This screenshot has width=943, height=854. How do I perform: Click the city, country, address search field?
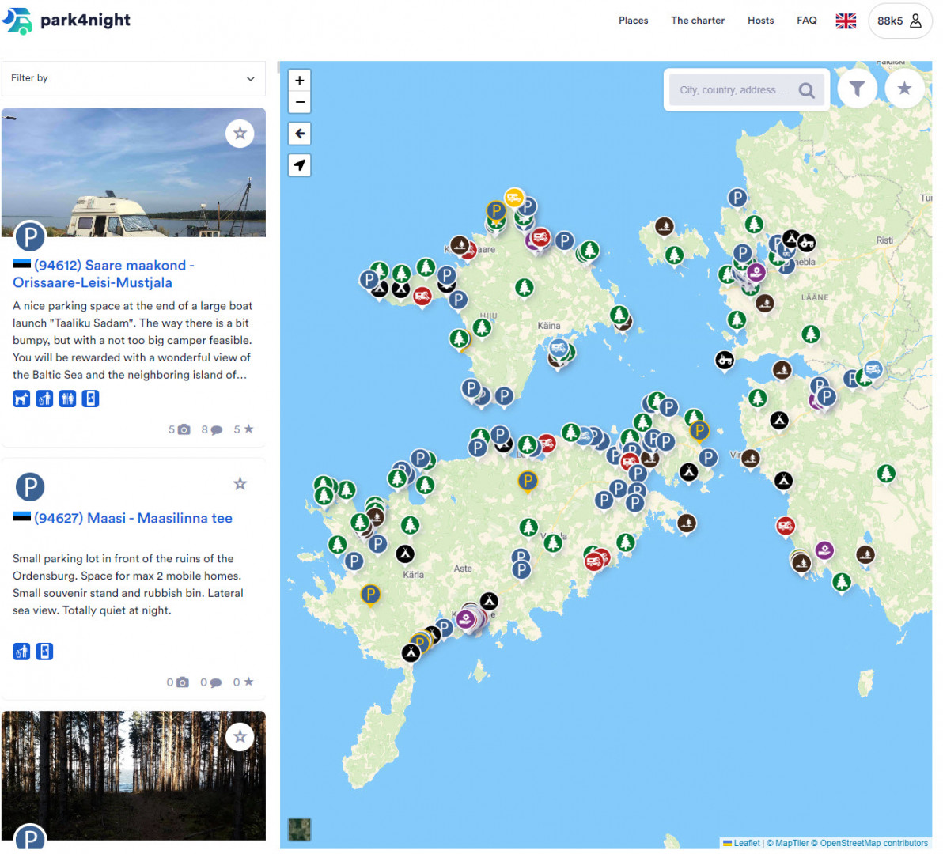(x=733, y=90)
